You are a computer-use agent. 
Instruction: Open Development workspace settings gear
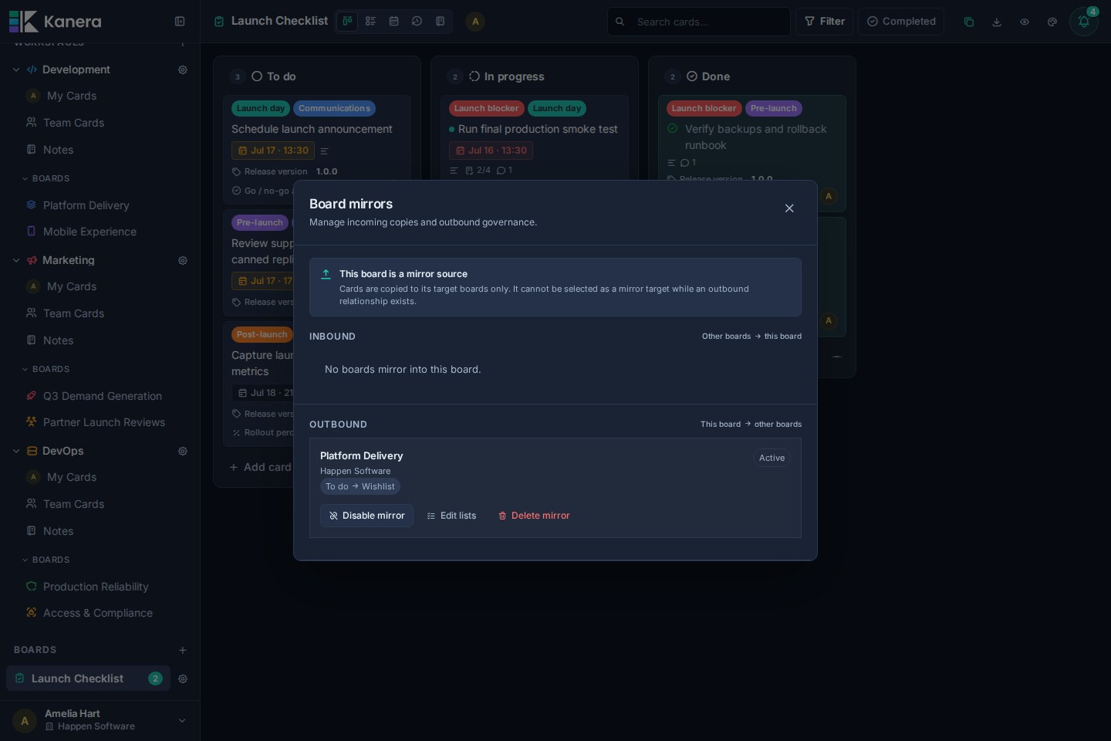point(183,69)
